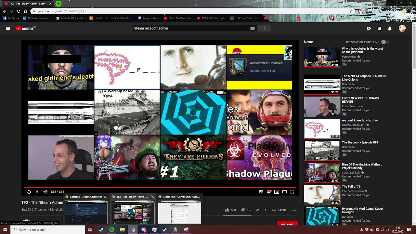Open the Strike Me Down bookmark
The width and height of the screenshot is (416, 234).
[x=178, y=18]
